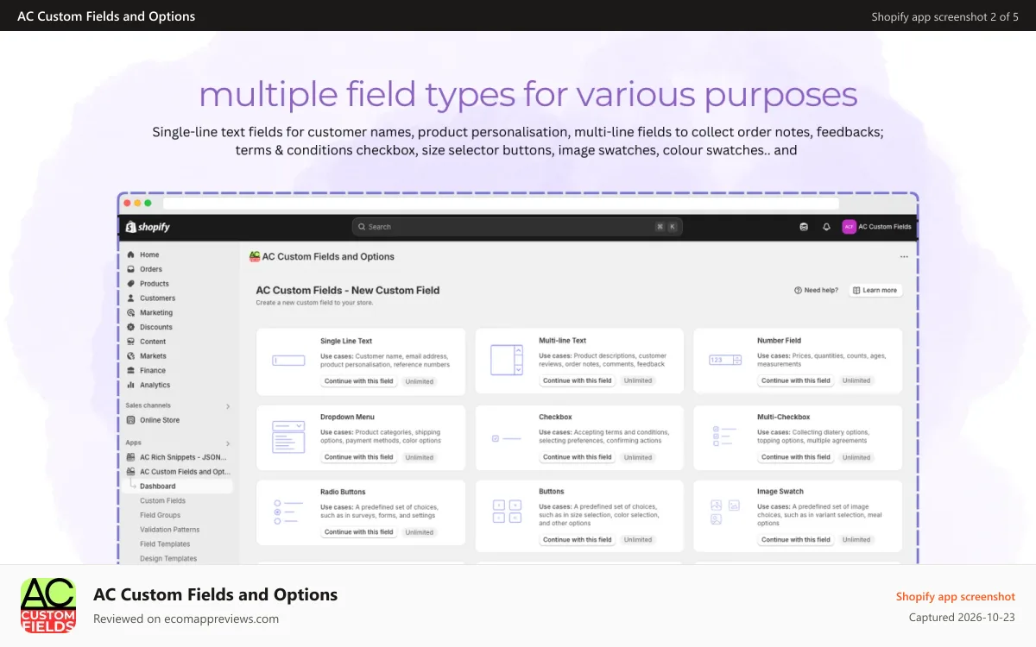Expand the Apps section chevron
1036x647 pixels.
pyautogui.click(x=228, y=443)
